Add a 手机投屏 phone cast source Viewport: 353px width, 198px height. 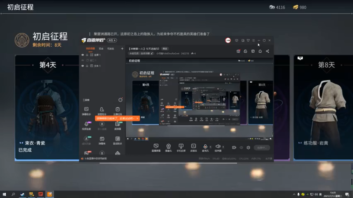pyautogui.click(x=181, y=148)
